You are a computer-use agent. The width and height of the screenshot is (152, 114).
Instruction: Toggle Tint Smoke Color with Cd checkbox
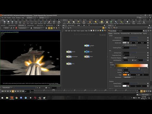pyautogui.click(x=123, y=45)
